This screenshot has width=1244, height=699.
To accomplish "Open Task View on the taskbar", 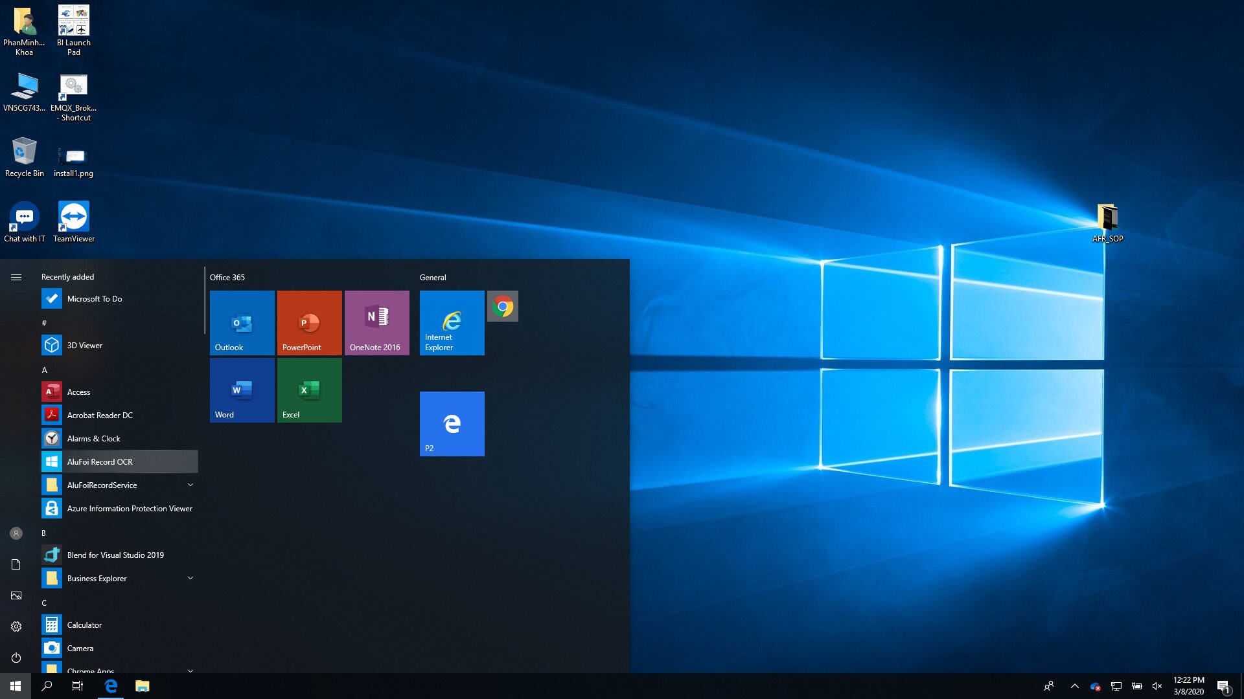I will click(x=78, y=686).
